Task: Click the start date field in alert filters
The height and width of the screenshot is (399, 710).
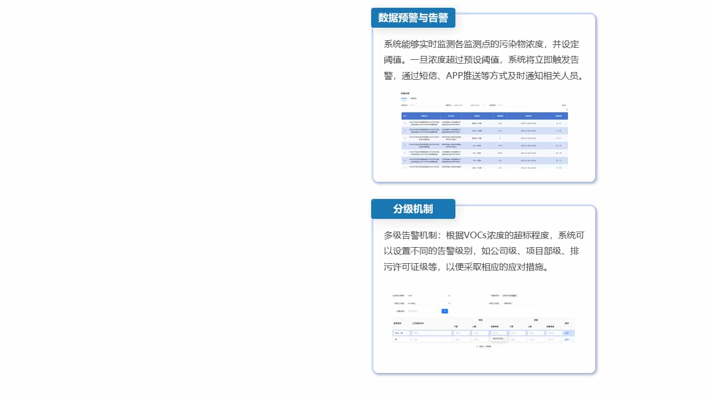Action: (x=458, y=105)
